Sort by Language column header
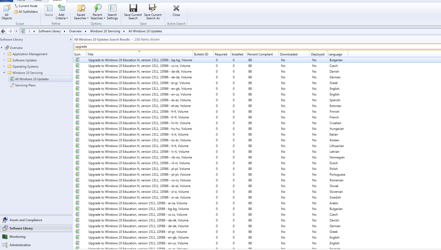Screen dimensions: 441x250 (x=337, y=54)
